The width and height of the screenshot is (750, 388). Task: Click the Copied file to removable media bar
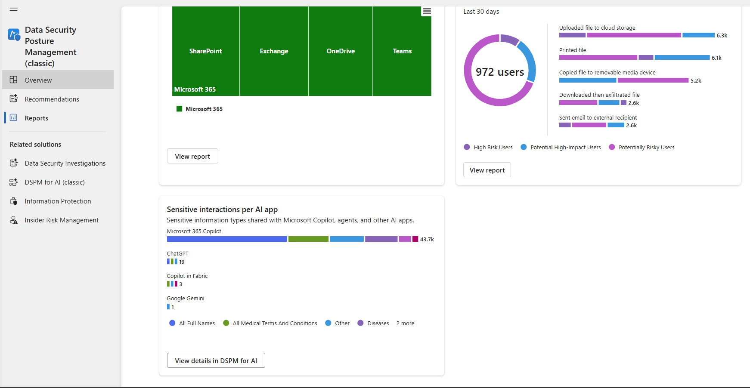(x=624, y=80)
